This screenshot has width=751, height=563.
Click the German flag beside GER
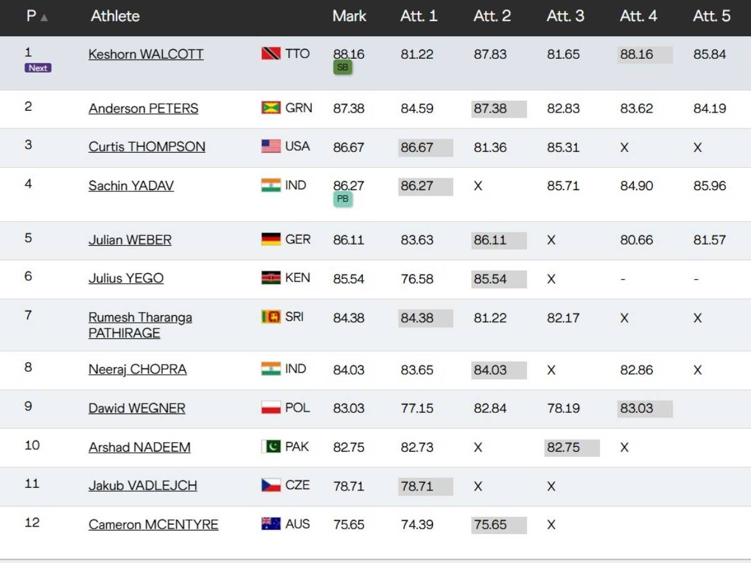(270, 240)
